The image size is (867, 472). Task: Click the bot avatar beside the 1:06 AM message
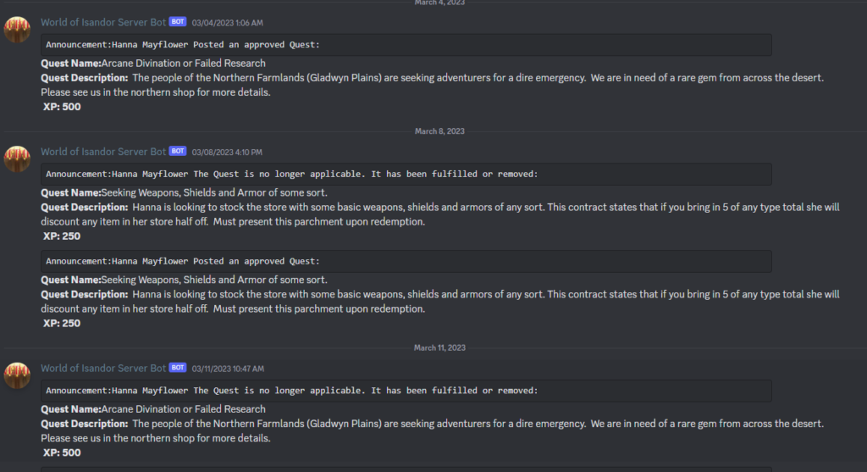[x=18, y=30]
